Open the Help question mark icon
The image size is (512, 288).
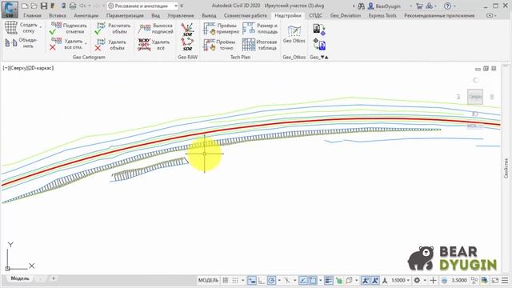(x=448, y=6)
